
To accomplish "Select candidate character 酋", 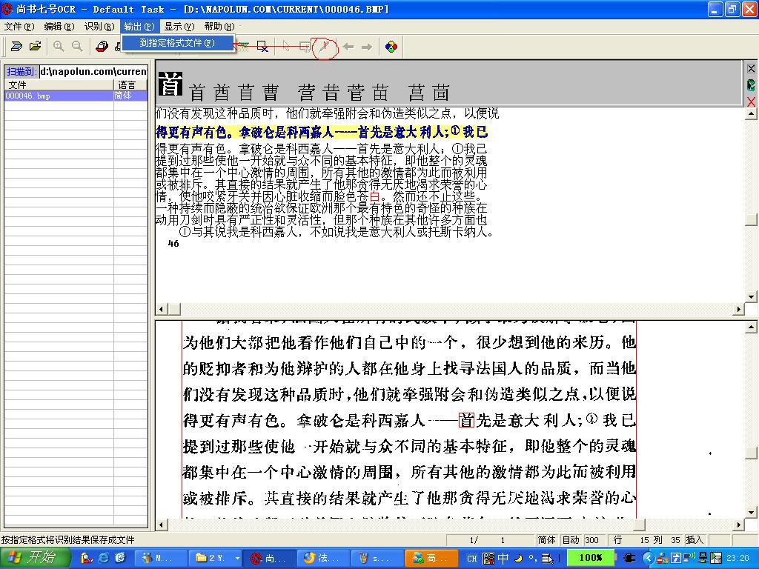I will (x=221, y=92).
